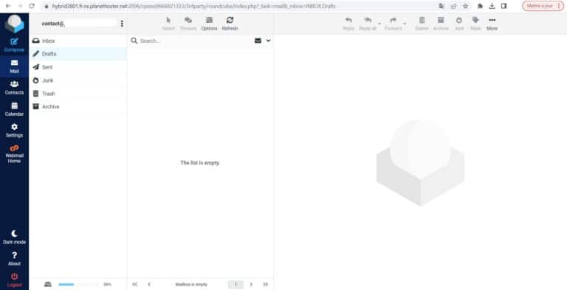Open the Mark tag menu

coord(475,24)
